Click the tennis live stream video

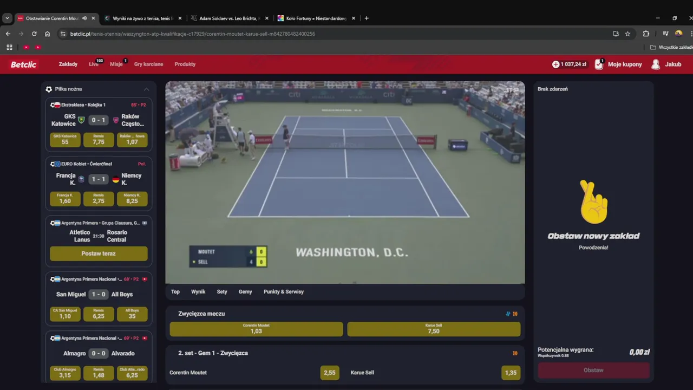(345, 183)
